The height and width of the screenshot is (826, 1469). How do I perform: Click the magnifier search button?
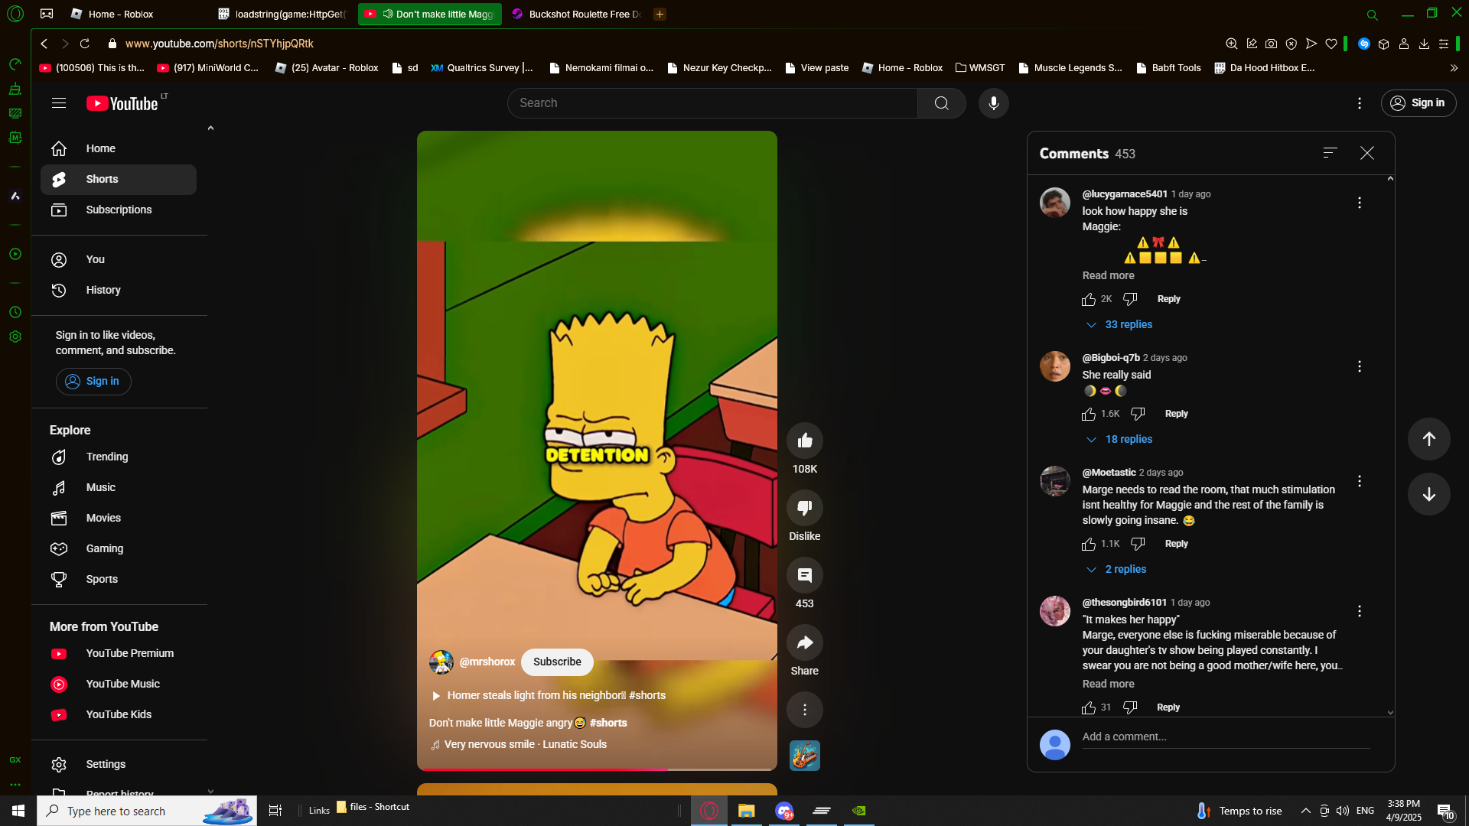click(x=941, y=103)
